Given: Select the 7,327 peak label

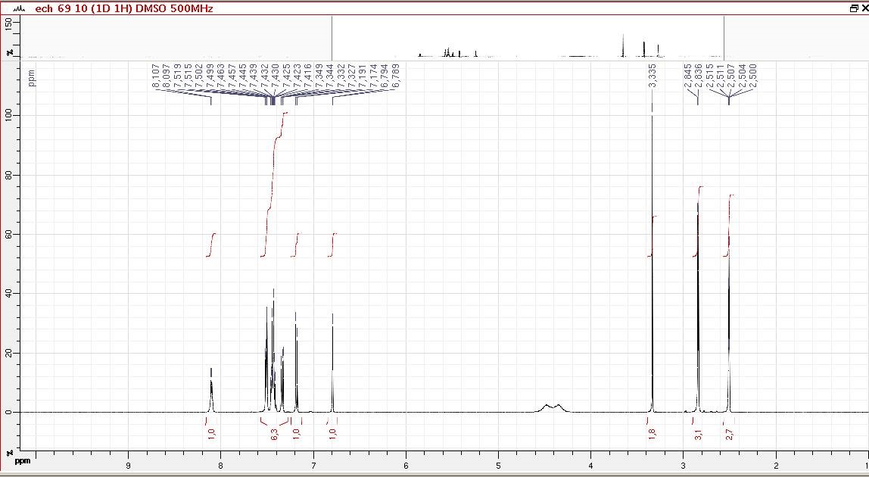Looking at the screenshot, I should coord(351,76).
